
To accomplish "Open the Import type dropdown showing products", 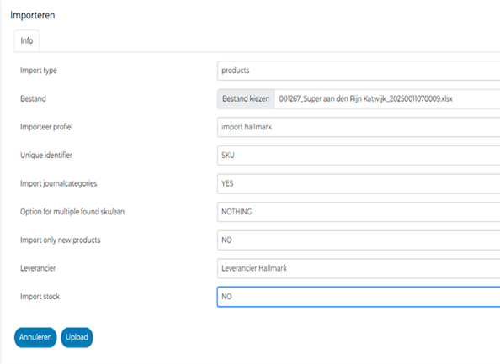I will [359, 71].
